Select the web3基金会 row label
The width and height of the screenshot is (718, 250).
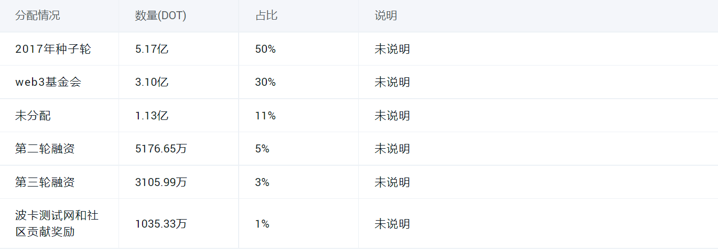(48, 82)
